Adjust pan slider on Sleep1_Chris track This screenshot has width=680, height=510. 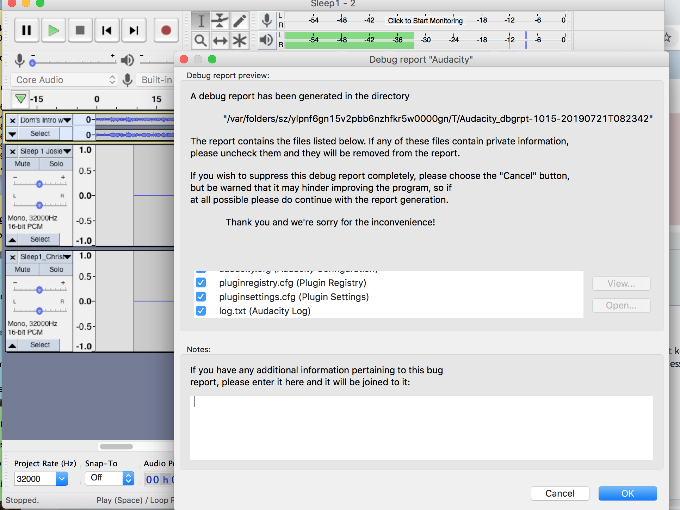pyautogui.click(x=39, y=311)
